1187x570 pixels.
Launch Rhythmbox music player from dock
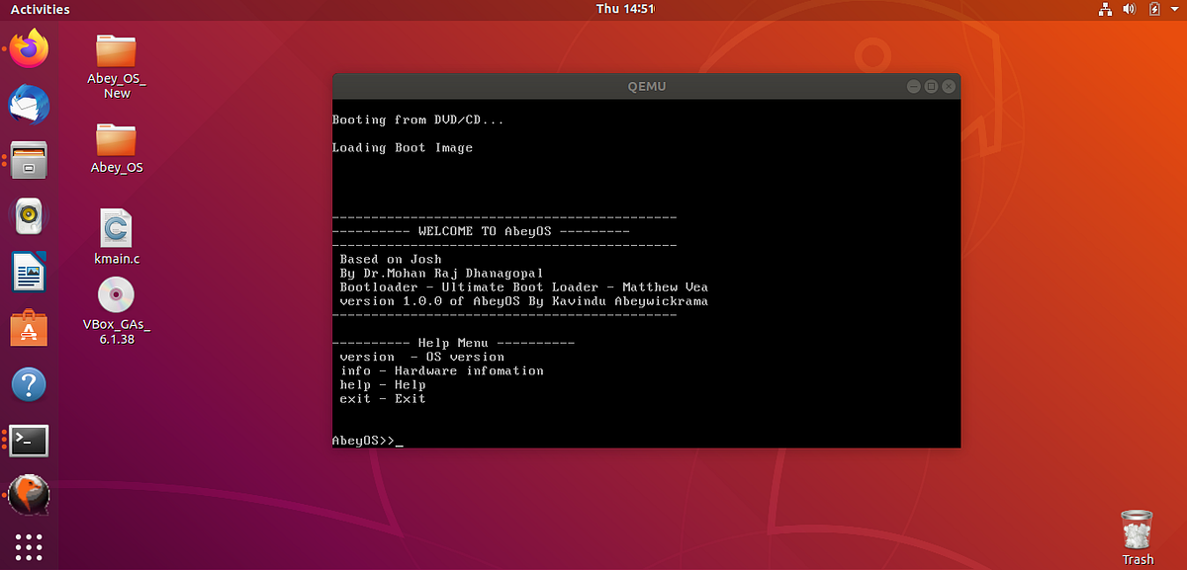(28, 214)
